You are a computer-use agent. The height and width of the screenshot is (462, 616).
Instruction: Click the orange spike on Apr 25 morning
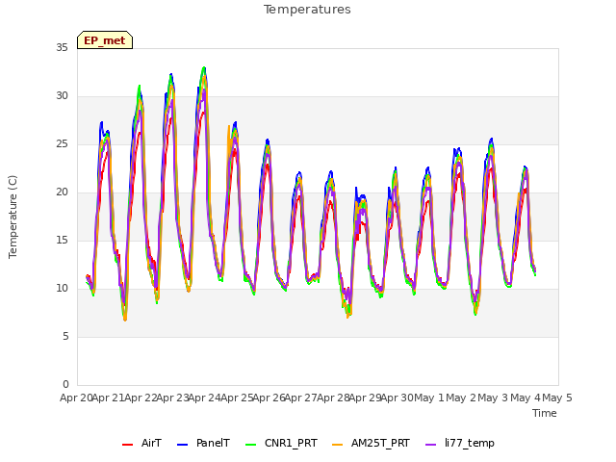pyautogui.click(x=229, y=126)
